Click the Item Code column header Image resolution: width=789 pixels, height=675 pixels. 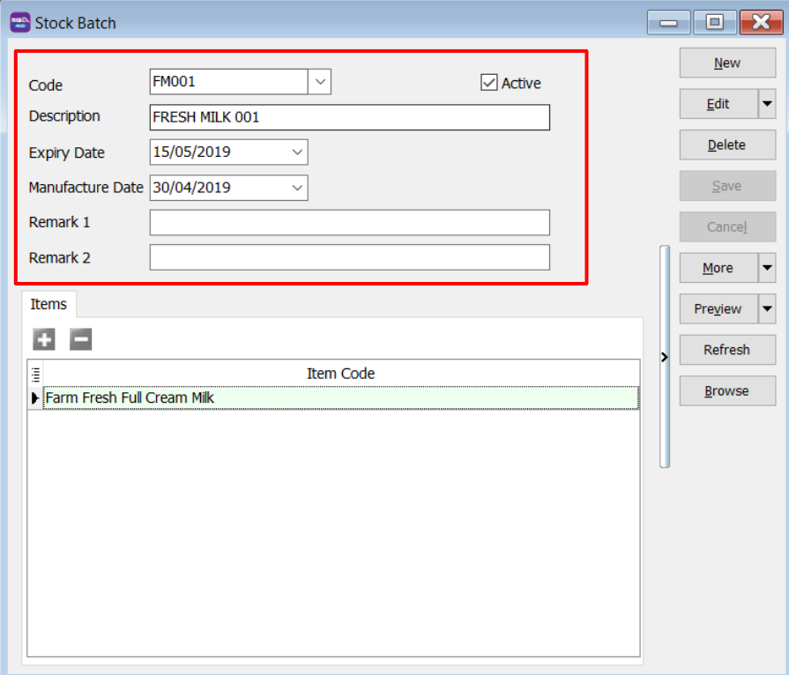click(x=340, y=374)
